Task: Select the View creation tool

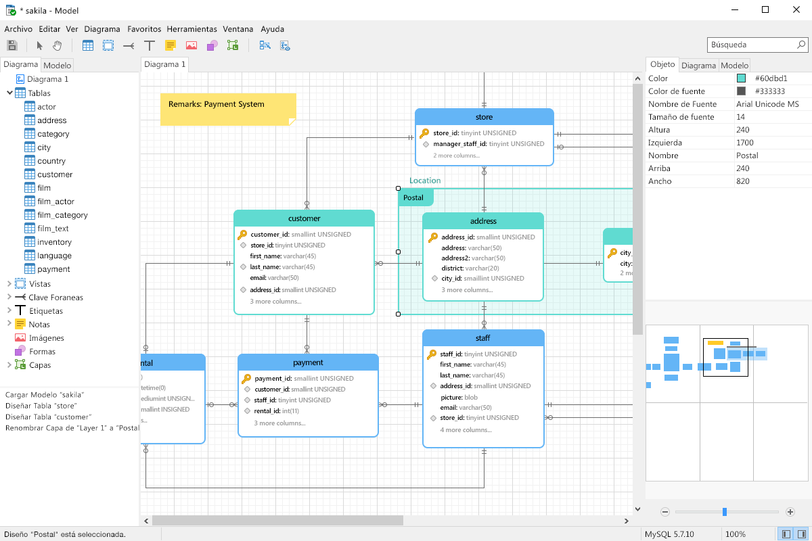Action: click(108, 45)
